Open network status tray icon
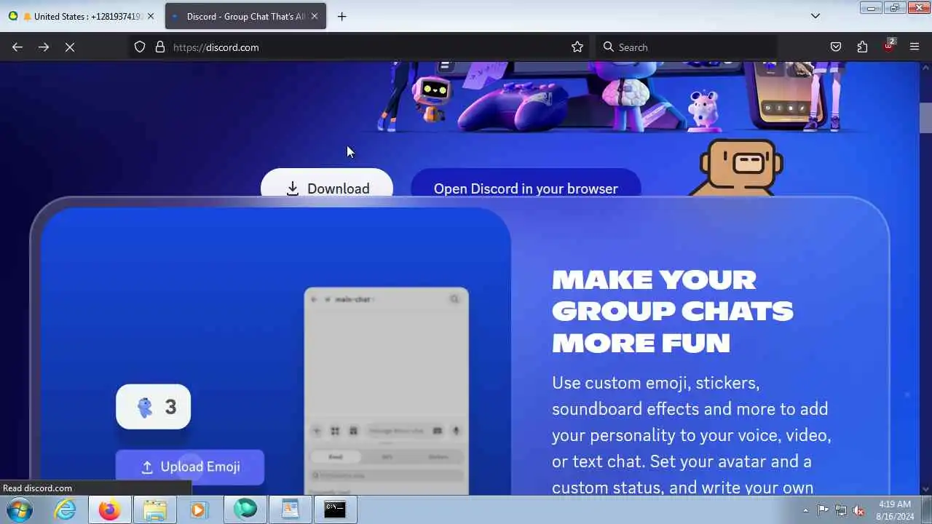This screenshot has width=932, height=524. [841, 510]
